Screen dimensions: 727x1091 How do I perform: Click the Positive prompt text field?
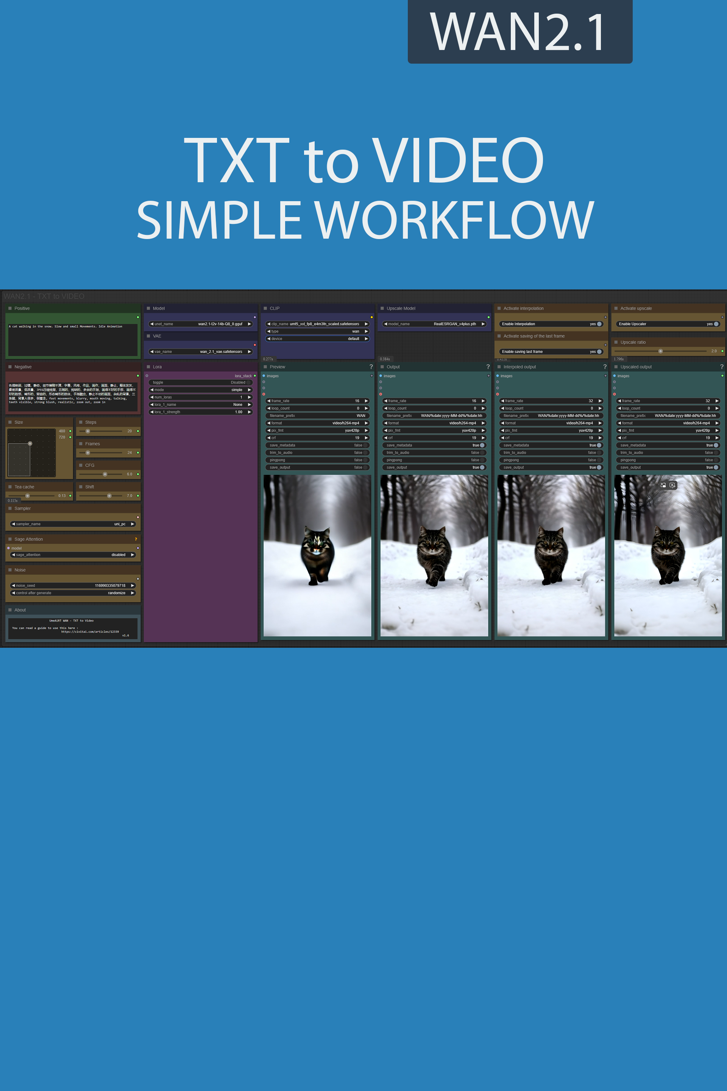coord(73,339)
